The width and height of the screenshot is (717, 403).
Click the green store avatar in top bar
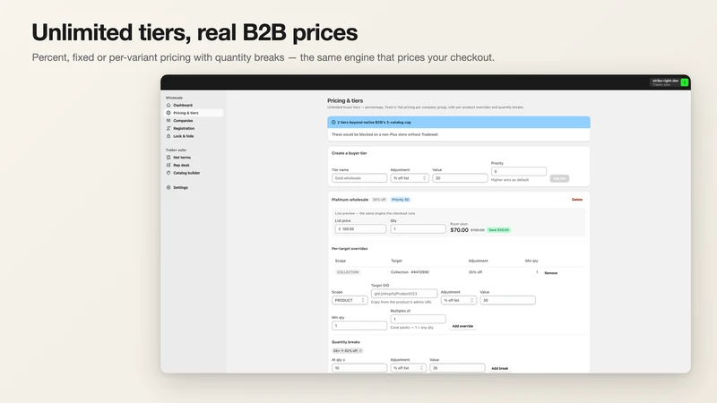684,82
